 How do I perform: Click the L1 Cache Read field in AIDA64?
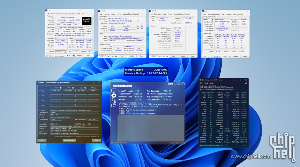pyautogui.click(x=56, y=96)
